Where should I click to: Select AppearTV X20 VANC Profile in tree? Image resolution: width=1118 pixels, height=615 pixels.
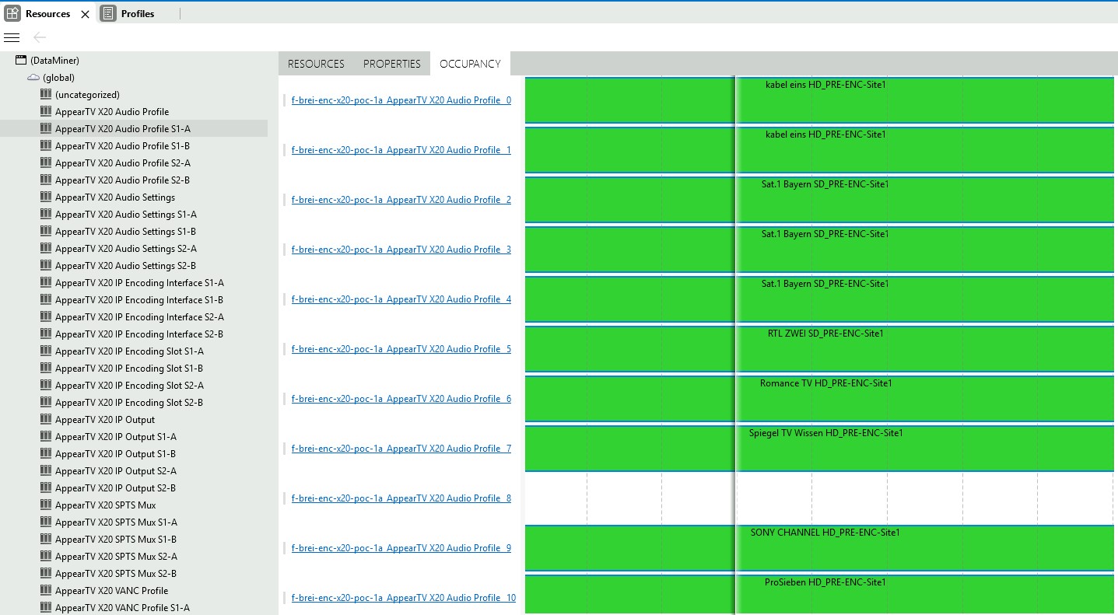111,591
